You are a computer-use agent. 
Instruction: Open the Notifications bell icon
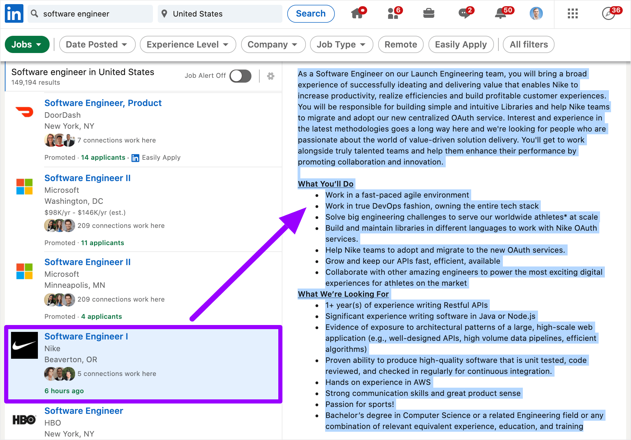500,14
